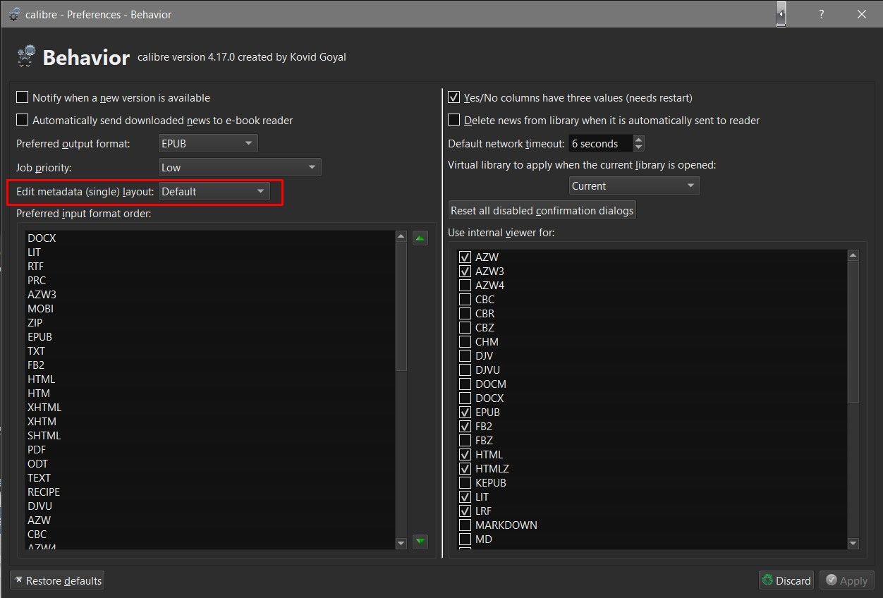
Task: Enable Delete news from library when sent
Action: click(454, 120)
